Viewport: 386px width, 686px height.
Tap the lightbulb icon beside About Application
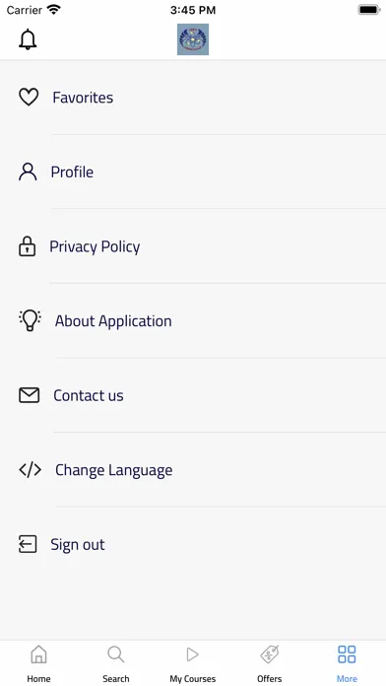(30, 320)
